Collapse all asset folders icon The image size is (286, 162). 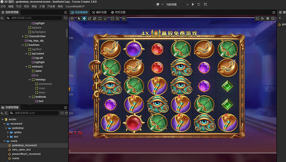point(62,113)
